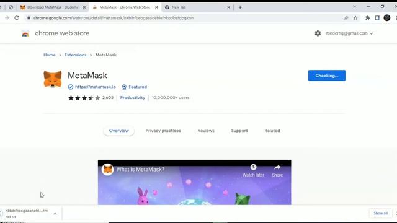The image size is (397, 223).
Task: Click the Checking... button
Action: pos(327,76)
